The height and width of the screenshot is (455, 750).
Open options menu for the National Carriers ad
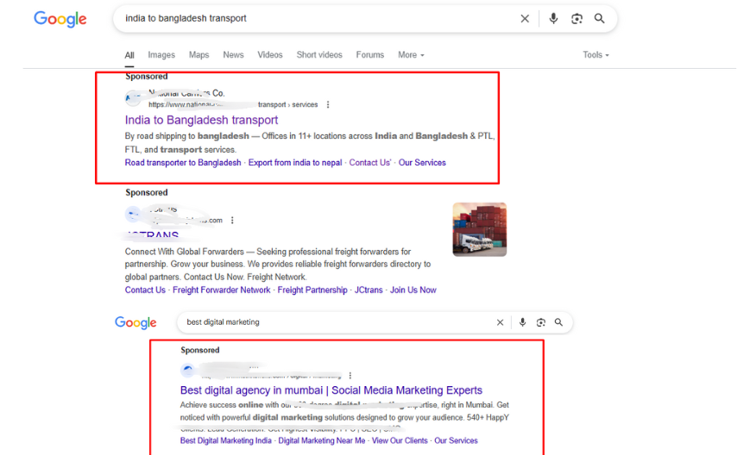328,104
